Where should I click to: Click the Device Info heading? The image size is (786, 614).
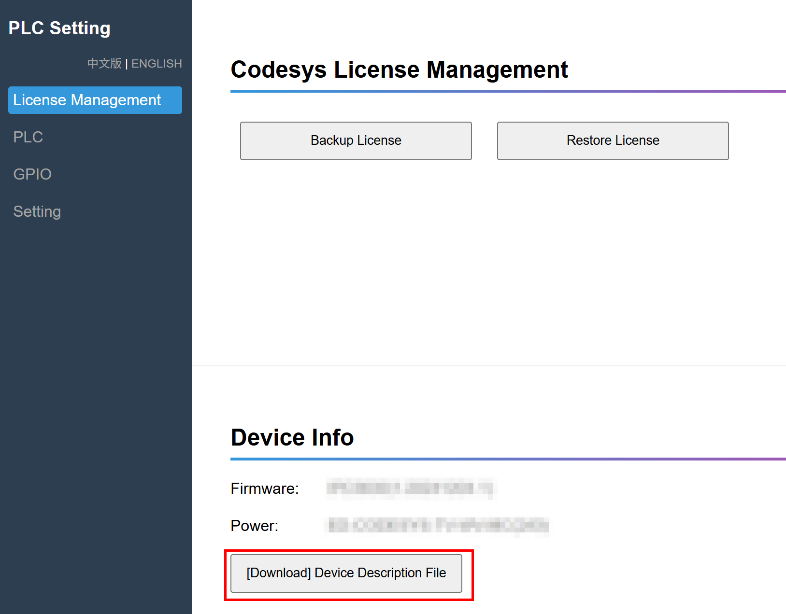pos(292,437)
